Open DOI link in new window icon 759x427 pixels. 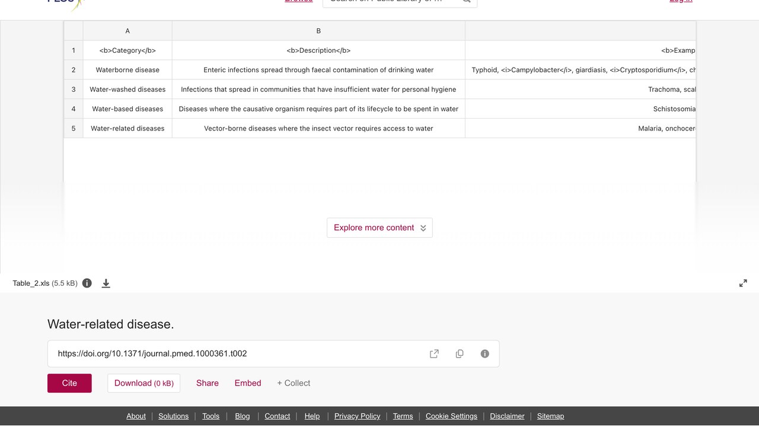434,353
